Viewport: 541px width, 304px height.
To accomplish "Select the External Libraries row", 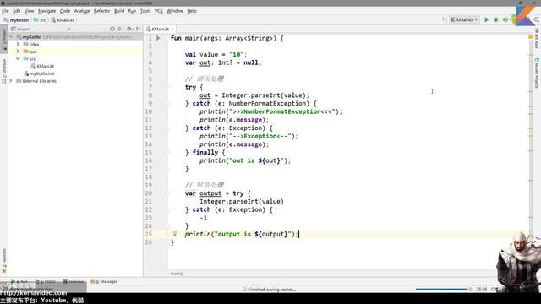I will [x=75, y=81].
